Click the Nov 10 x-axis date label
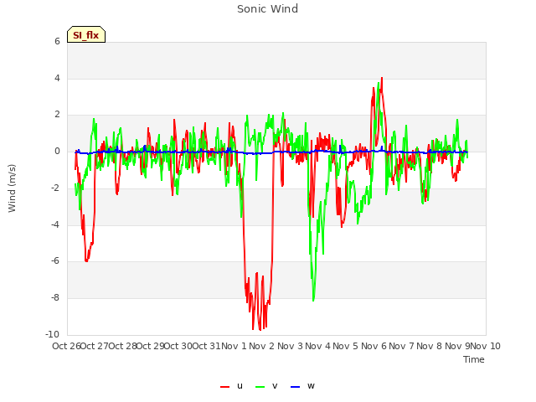Screen dimensions: 536x402 tap(486, 346)
